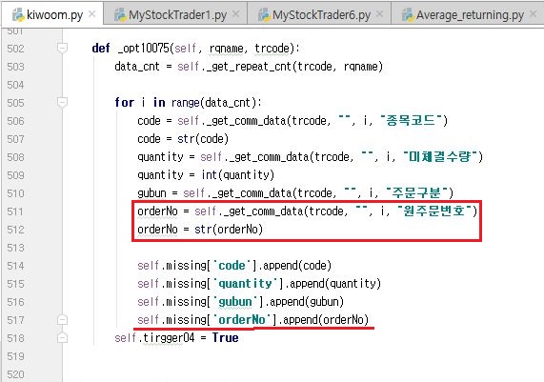Open the MyStockTrader1.py tab
Screen dimensions: 544x382
(176, 15)
